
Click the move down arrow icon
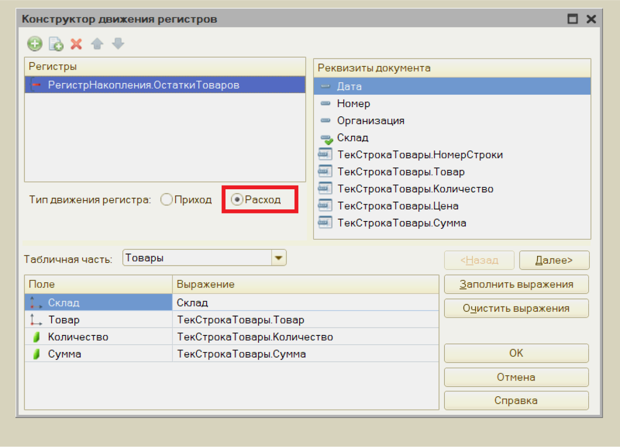pos(118,43)
